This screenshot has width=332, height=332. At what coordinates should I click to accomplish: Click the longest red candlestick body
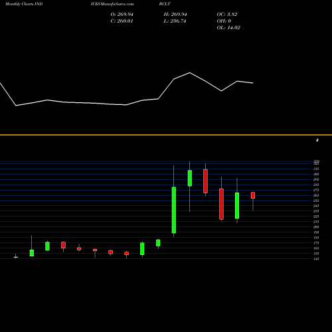[x=221, y=204]
